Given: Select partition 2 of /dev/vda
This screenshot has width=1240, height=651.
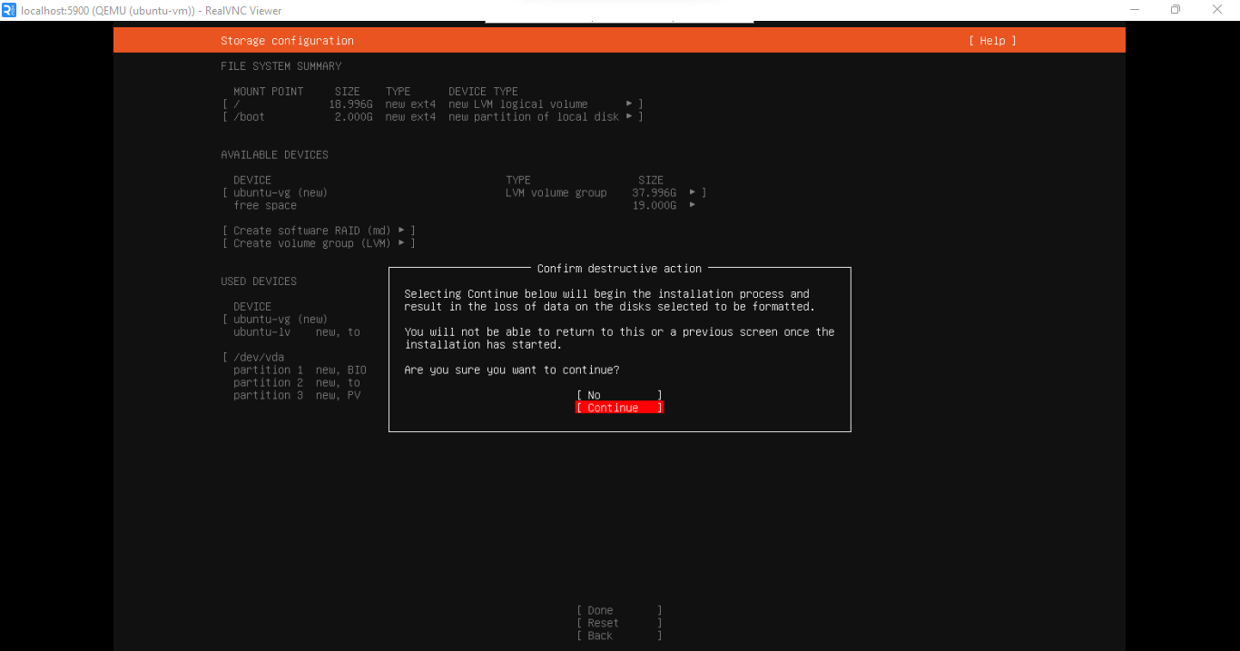Looking at the screenshot, I should point(297,382).
